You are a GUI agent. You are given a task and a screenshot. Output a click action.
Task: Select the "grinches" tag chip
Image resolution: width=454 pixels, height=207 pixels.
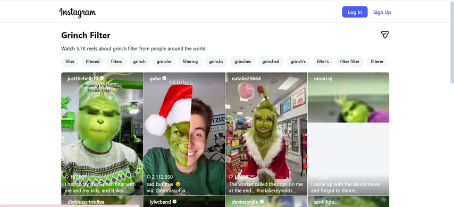click(x=242, y=62)
